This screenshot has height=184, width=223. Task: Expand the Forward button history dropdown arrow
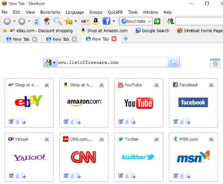tap(29, 21)
